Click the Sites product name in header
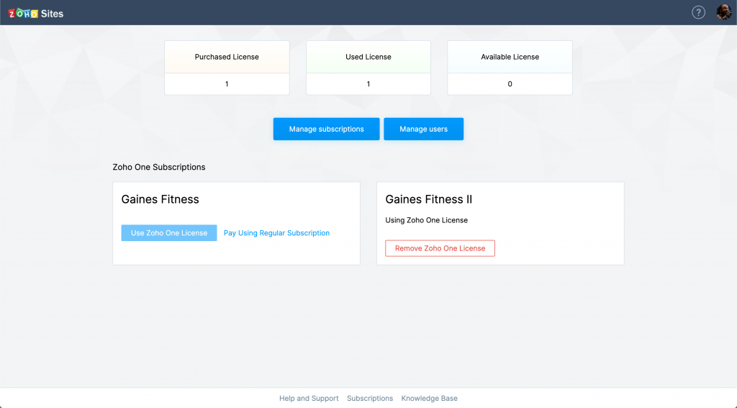The height and width of the screenshot is (408, 737). coord(52,13)
